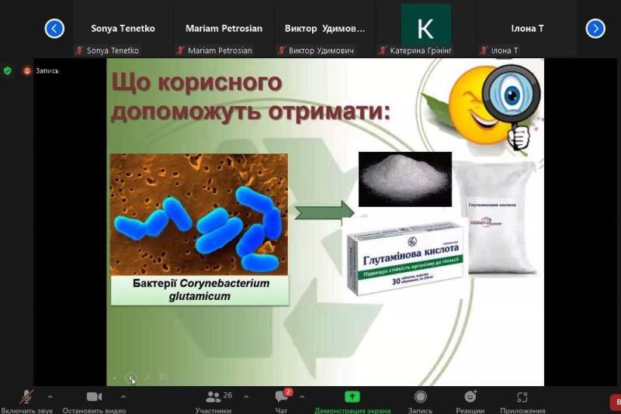Click the red leave button at bottom right

point(615,402)
